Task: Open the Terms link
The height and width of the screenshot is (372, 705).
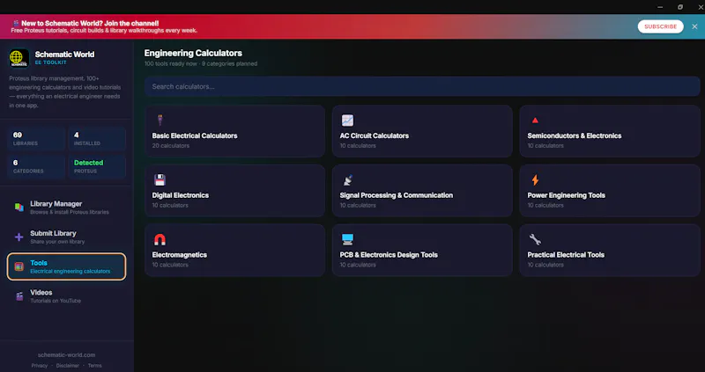Action: tap(94, 366)
